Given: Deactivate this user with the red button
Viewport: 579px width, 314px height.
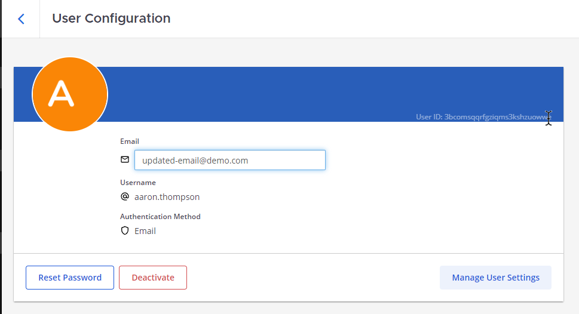Looking at the screenshot, I should pyautogui.click(x=153, y=278).
